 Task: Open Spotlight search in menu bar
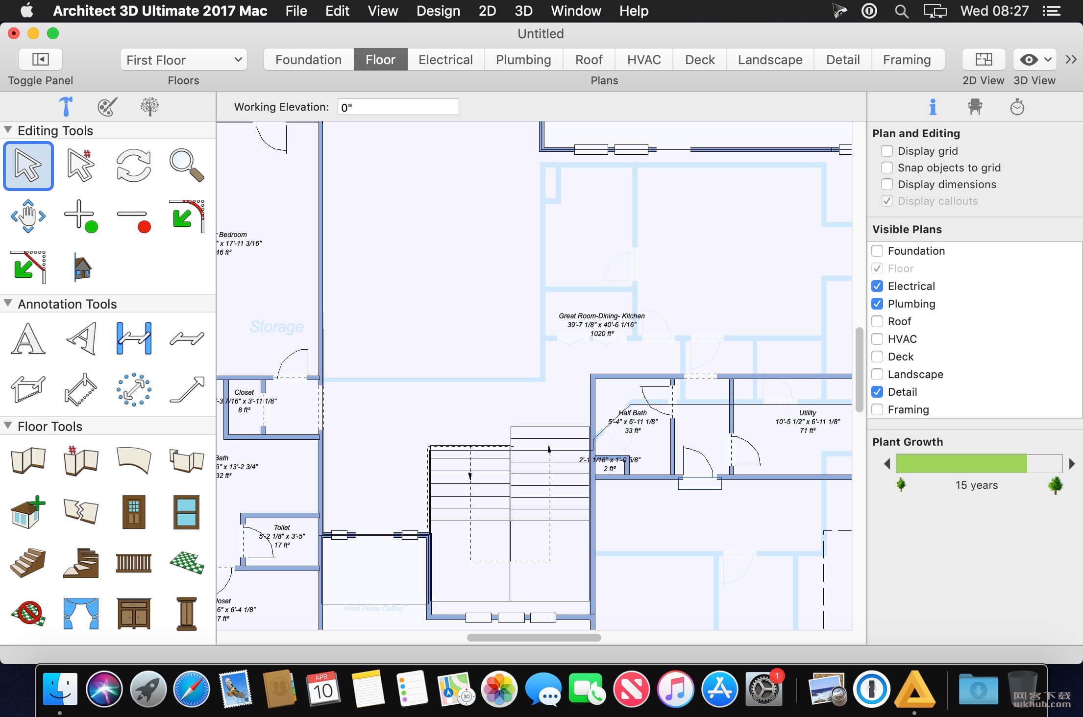[901, 11]
